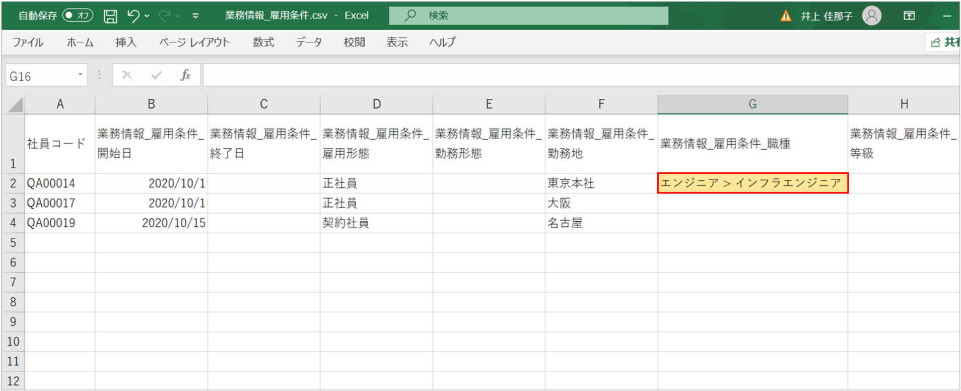The height and width of the screenshot is (391, 961).
Task: Switch to the データ ribbon tab
Action: tap(309, 42)
